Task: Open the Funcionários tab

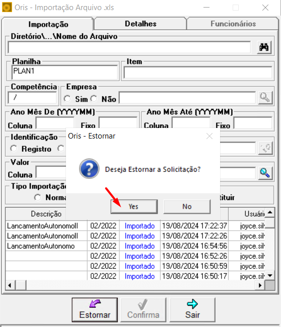Action: [233, 24]
